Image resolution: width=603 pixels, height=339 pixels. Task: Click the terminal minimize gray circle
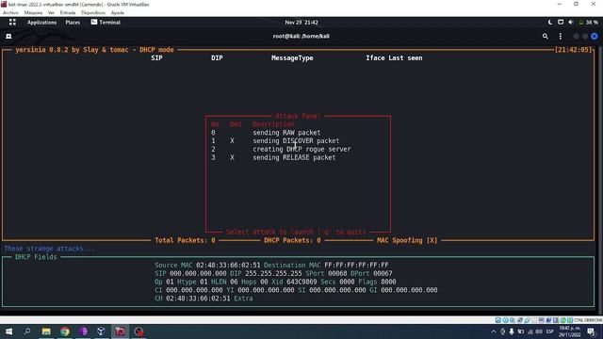[x=576, y=36]
